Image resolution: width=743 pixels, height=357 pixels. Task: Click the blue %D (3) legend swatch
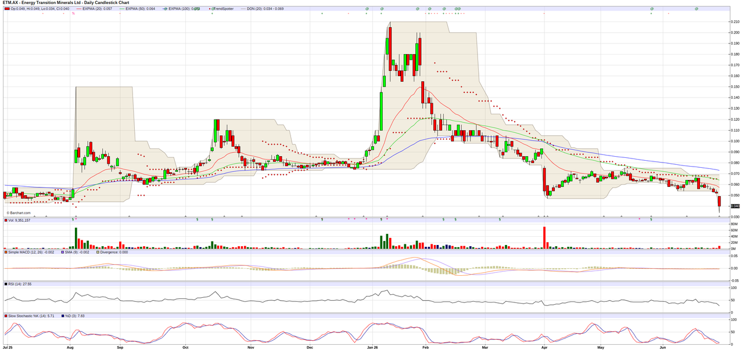[x=63, y=316]
